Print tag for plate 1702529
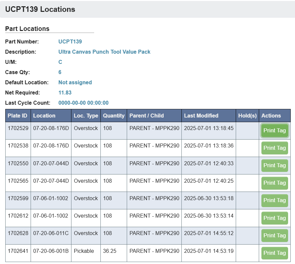 click(275, 130)
